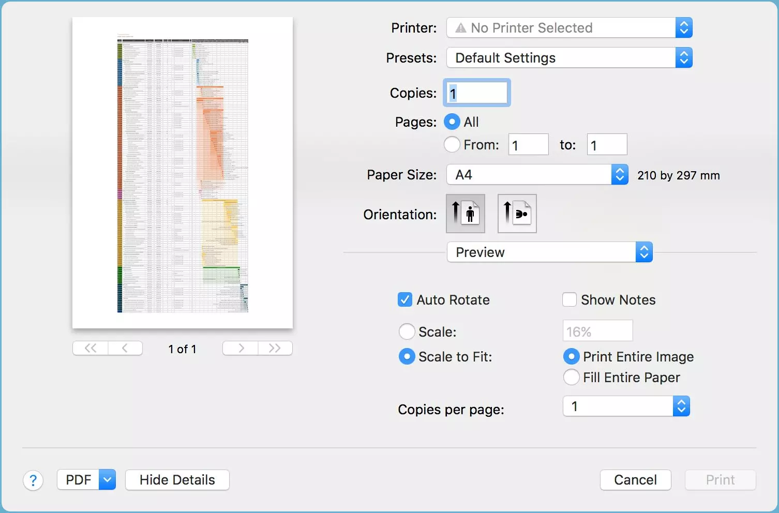779x513 pixels.
Task: Go to previous preview page
Action: [126, 348]
